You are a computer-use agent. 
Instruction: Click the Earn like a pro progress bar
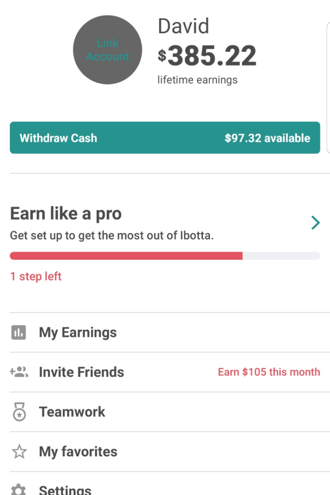coord(165,255)
